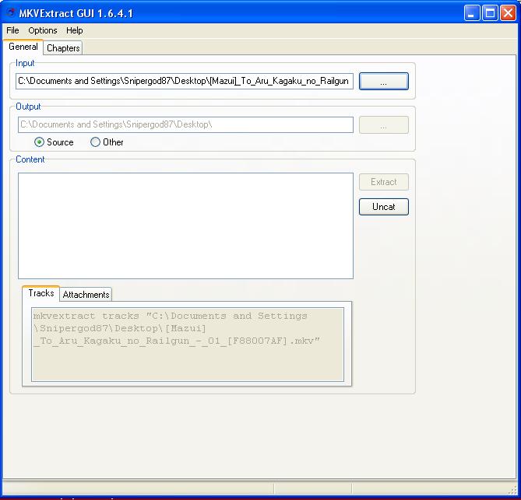Switch to the General tab
Viewport: 521px width, 500px height.
[23, 47]
